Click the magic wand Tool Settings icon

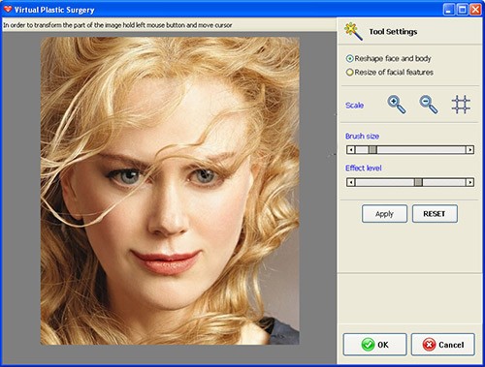coord(353,31)
